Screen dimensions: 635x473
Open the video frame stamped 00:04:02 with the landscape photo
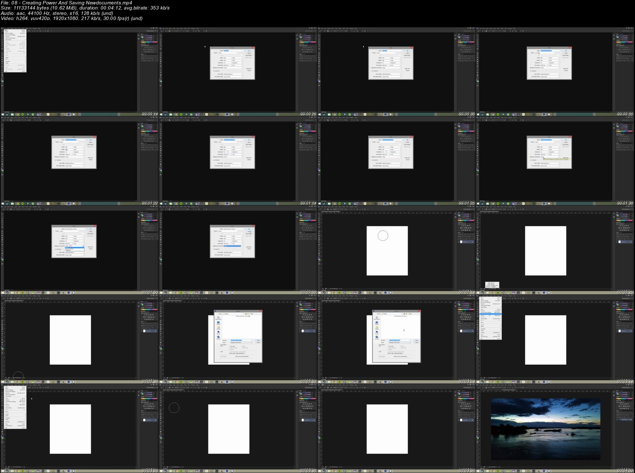click(x=555, y=428)
